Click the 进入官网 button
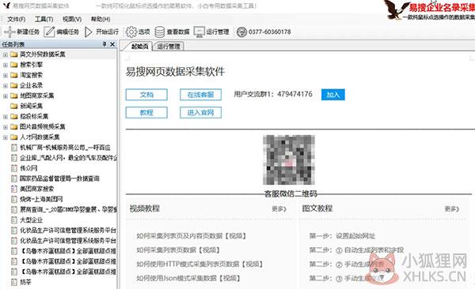The height and width of the screenshot is (289, 475). pos(200,112)
